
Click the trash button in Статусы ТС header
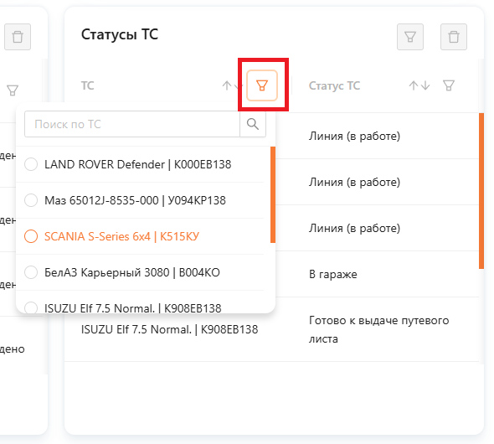pyautogui.click(x=453, y=37)
